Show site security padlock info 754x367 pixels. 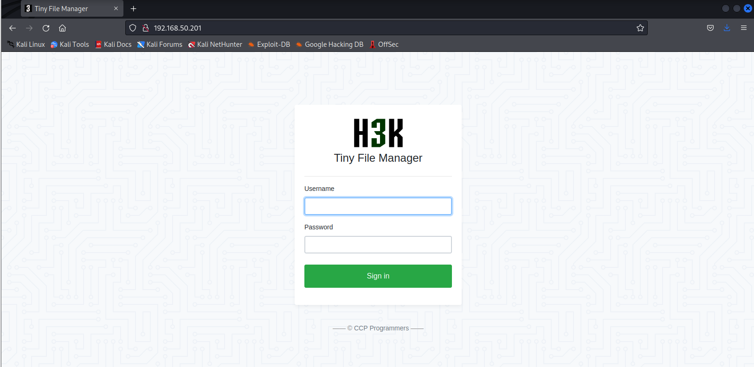click(x=146, y=28)
